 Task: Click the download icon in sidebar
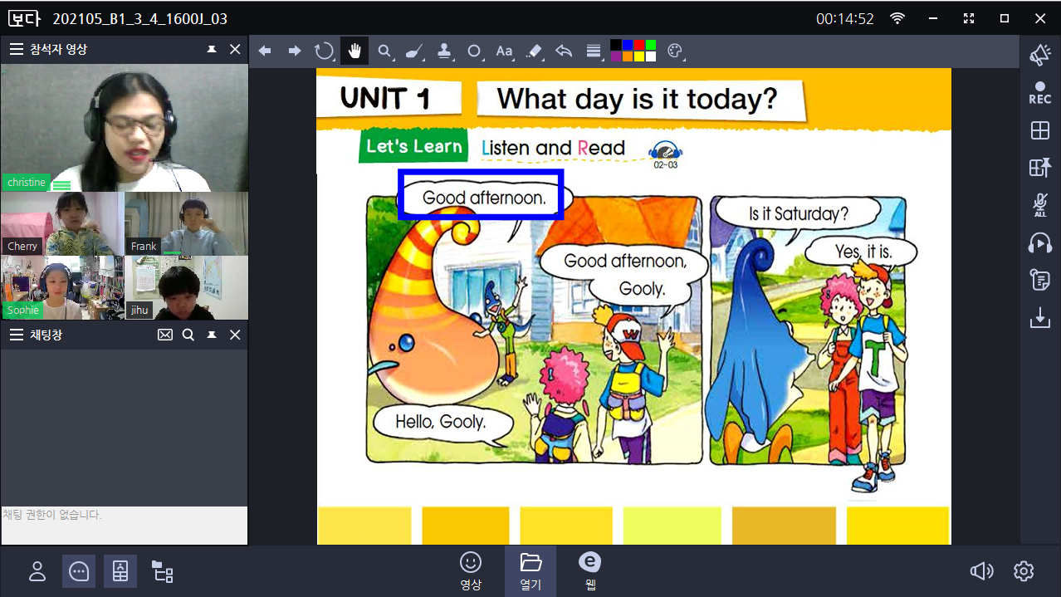1040,317
